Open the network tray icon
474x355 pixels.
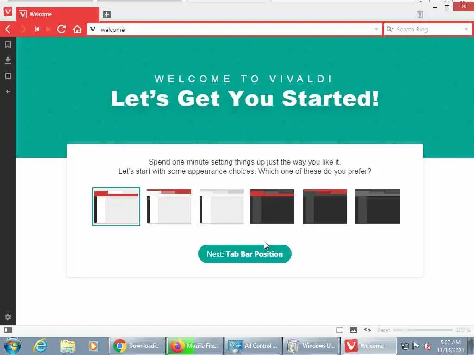click(405, 346)
